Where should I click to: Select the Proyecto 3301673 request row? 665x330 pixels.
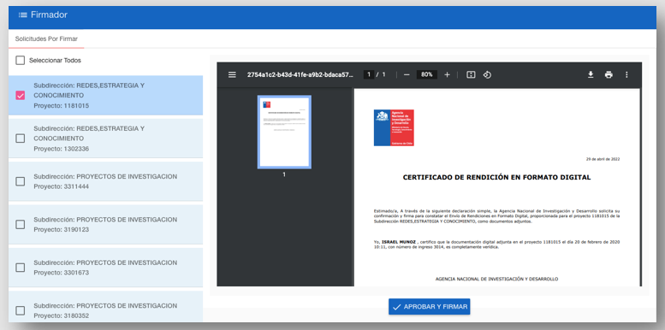click(105, 268)
